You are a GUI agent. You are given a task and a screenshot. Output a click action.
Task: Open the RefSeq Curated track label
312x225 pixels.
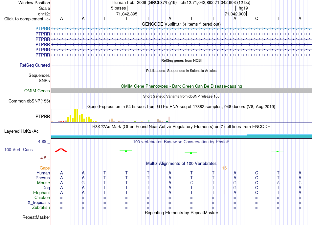tap(35, 65)
